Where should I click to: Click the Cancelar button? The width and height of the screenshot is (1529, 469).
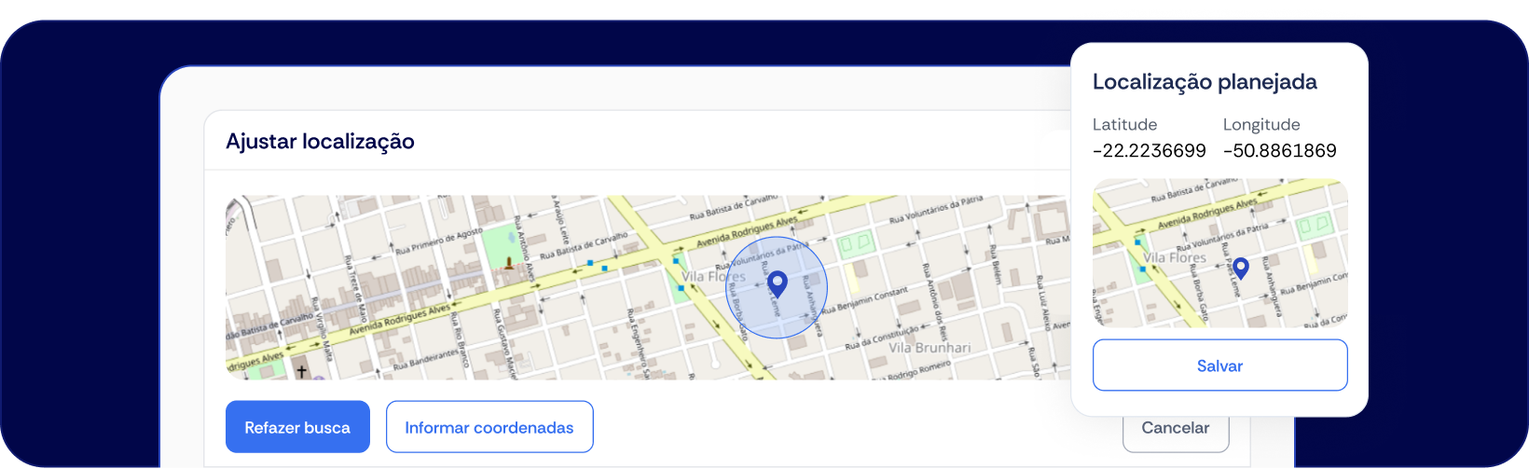(x=1176, y=428)
